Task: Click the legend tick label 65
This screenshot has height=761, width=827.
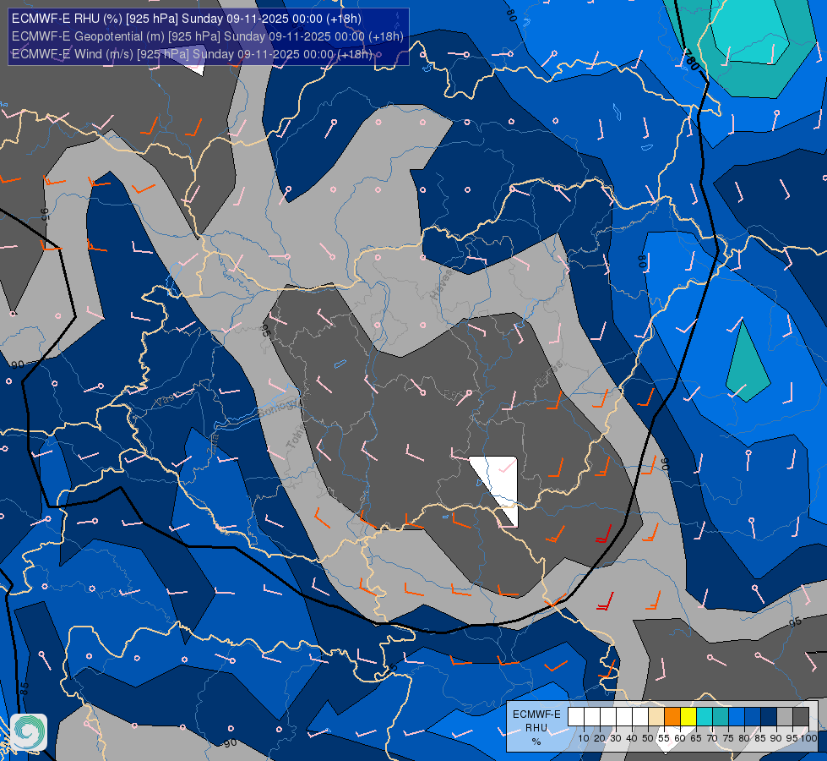Action: (696, 738)
